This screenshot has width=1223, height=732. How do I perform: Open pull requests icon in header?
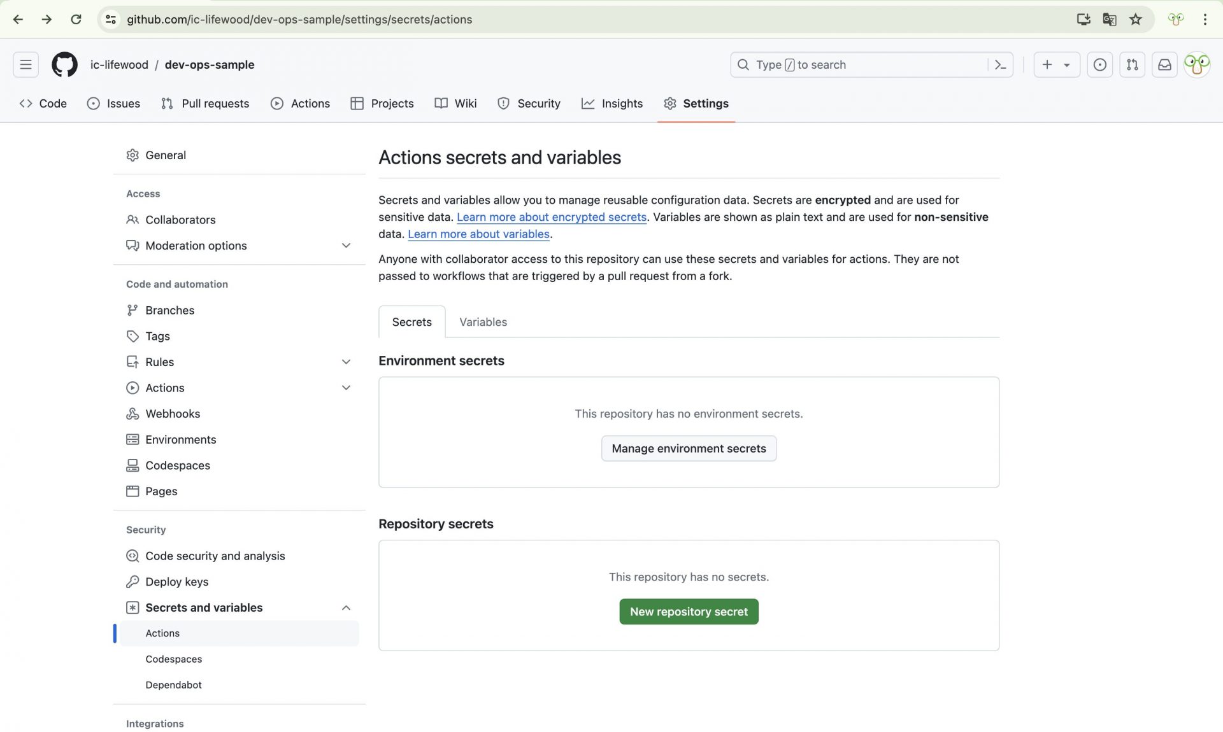click(1132, 65)
